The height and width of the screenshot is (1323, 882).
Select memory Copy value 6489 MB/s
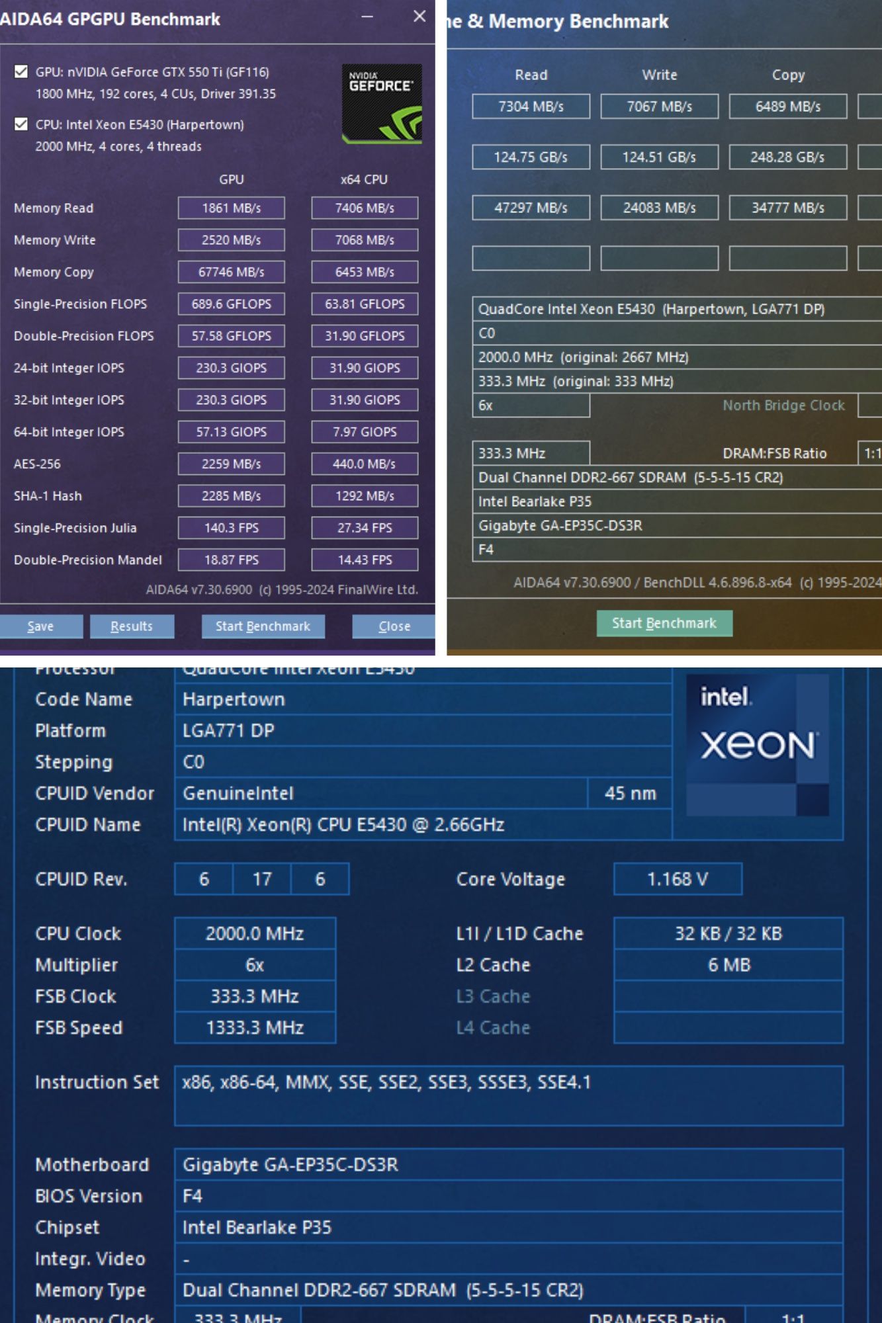[x=788, y=107]
